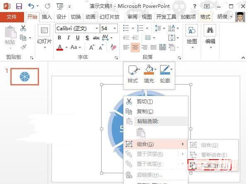
Task: Switch to the Insert (插入) tab
Action: 47,17
